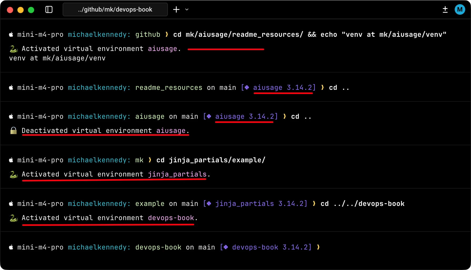471x270 pixels.
Task: Expand the new tab options chevron
Action: pyautogui.click(x=187, y=10)
